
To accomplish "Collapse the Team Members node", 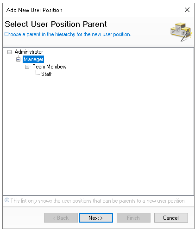I will 27,67.
